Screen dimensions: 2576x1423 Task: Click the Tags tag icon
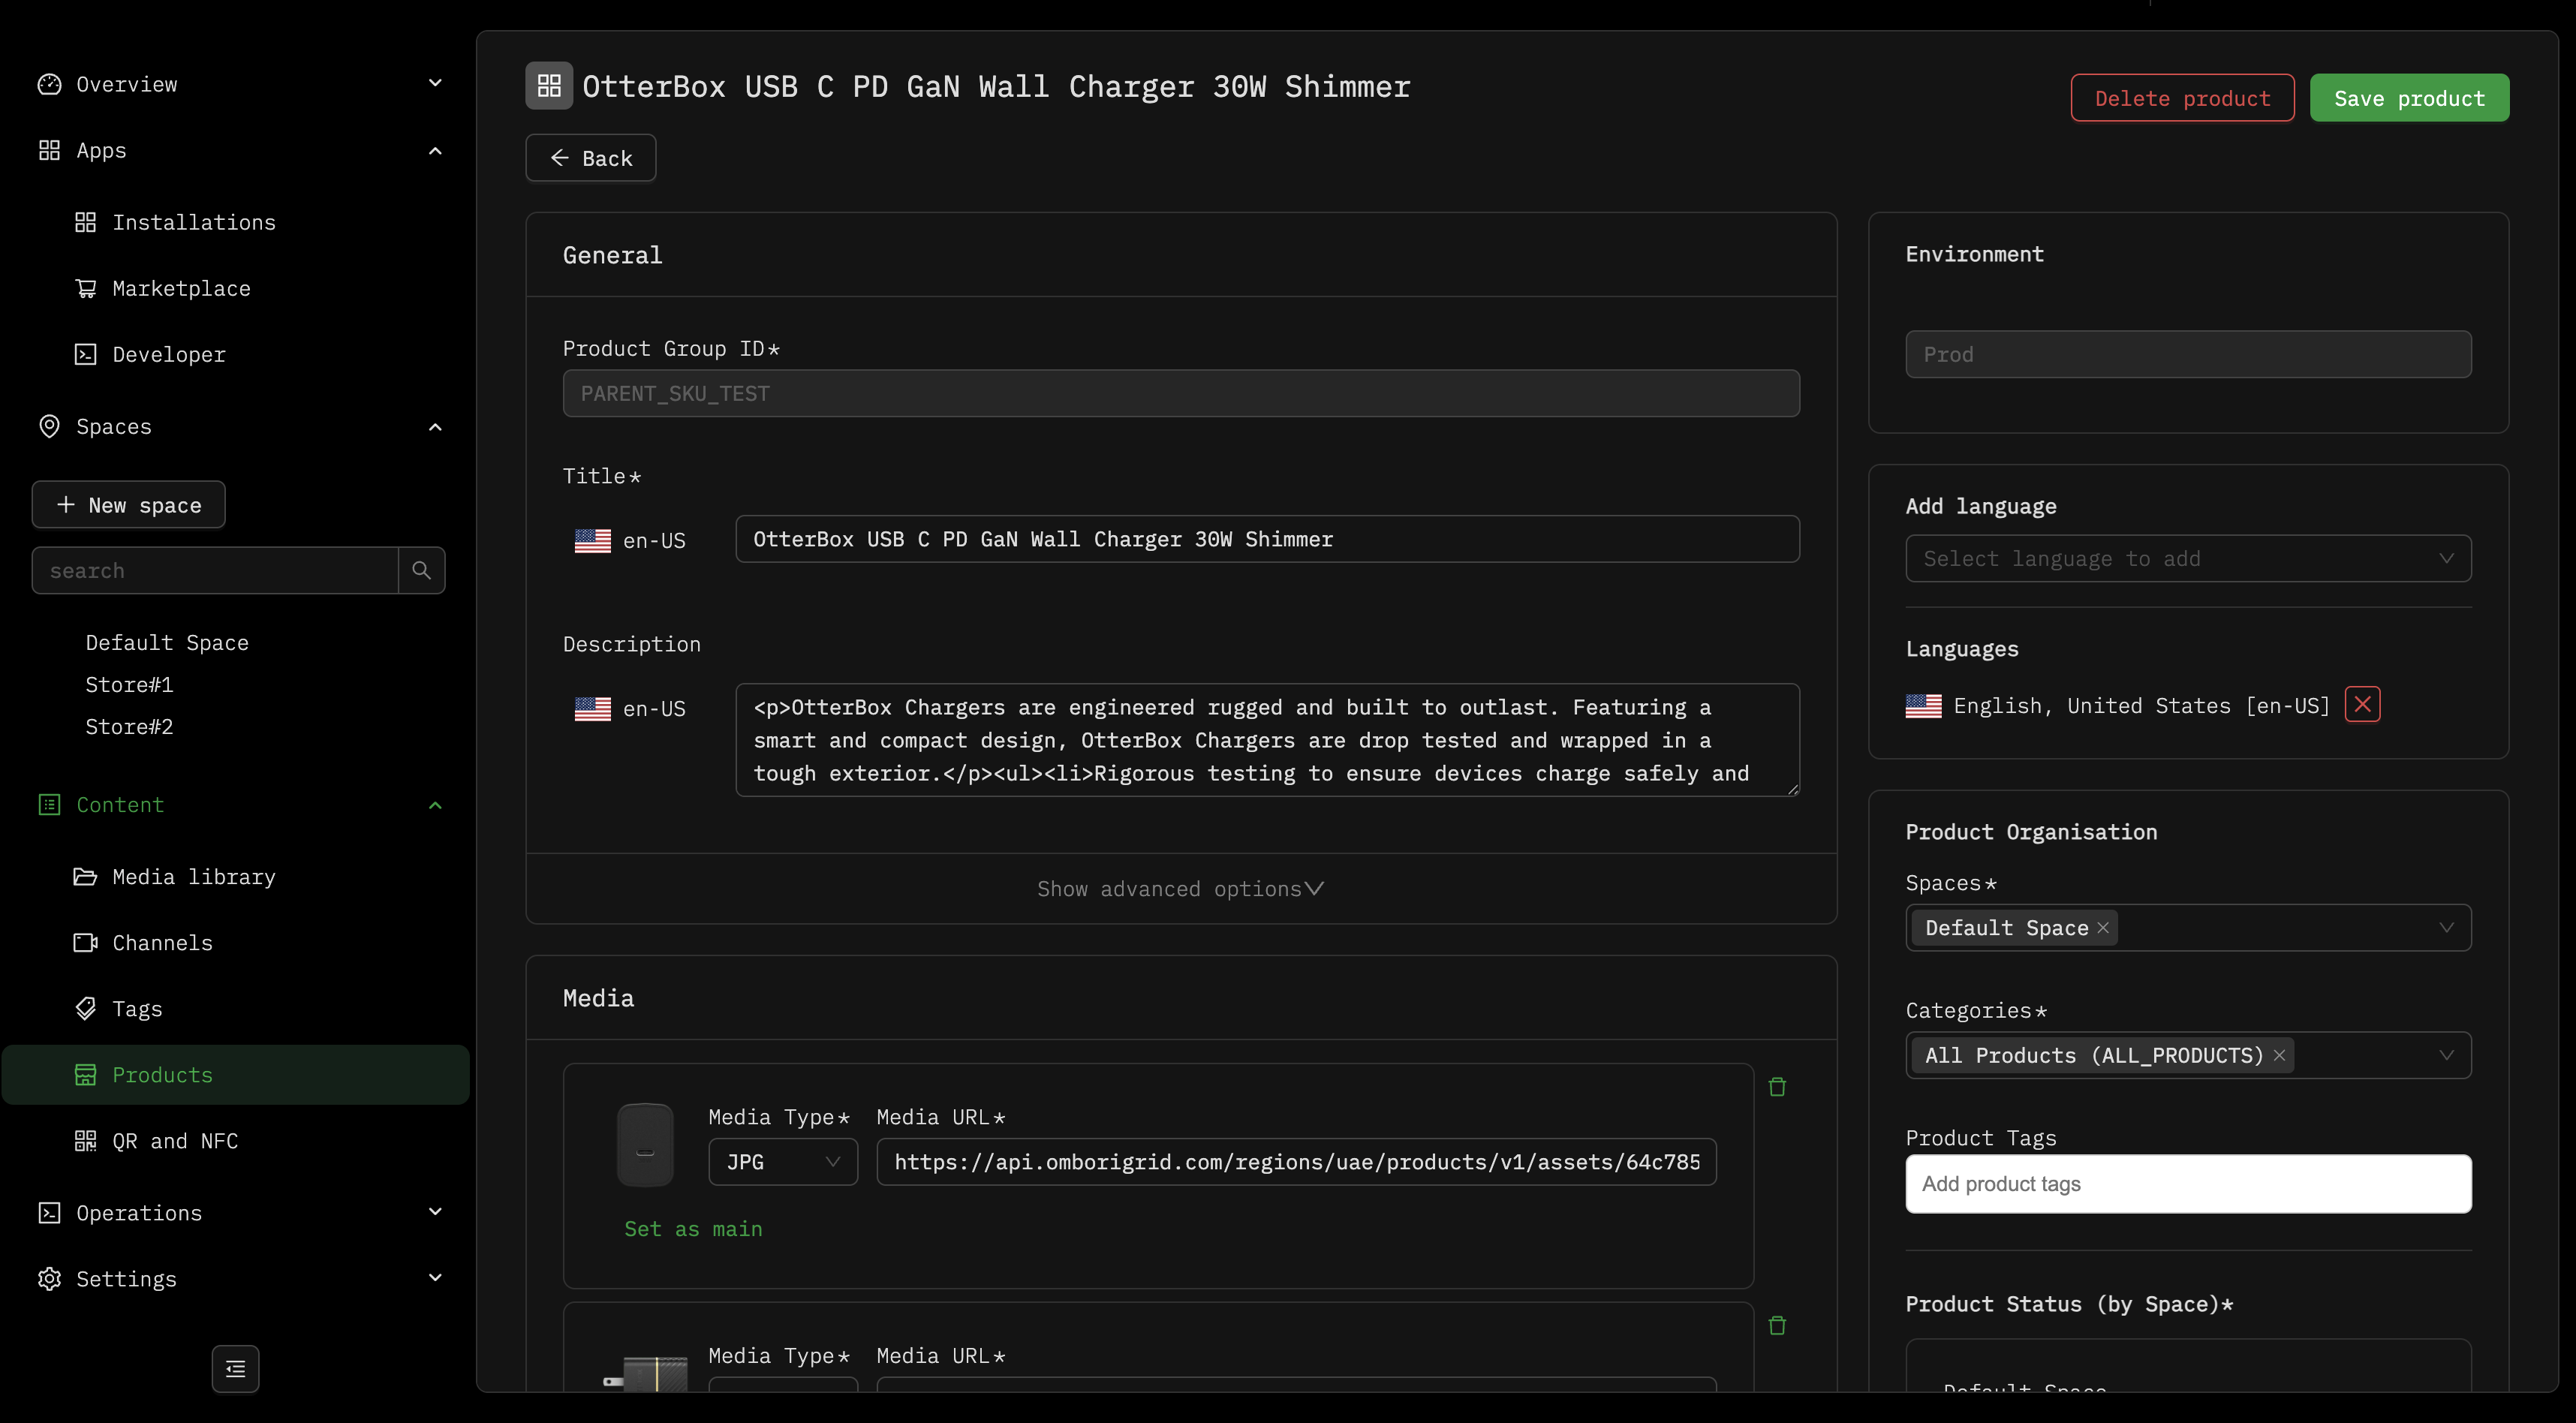85,1008
